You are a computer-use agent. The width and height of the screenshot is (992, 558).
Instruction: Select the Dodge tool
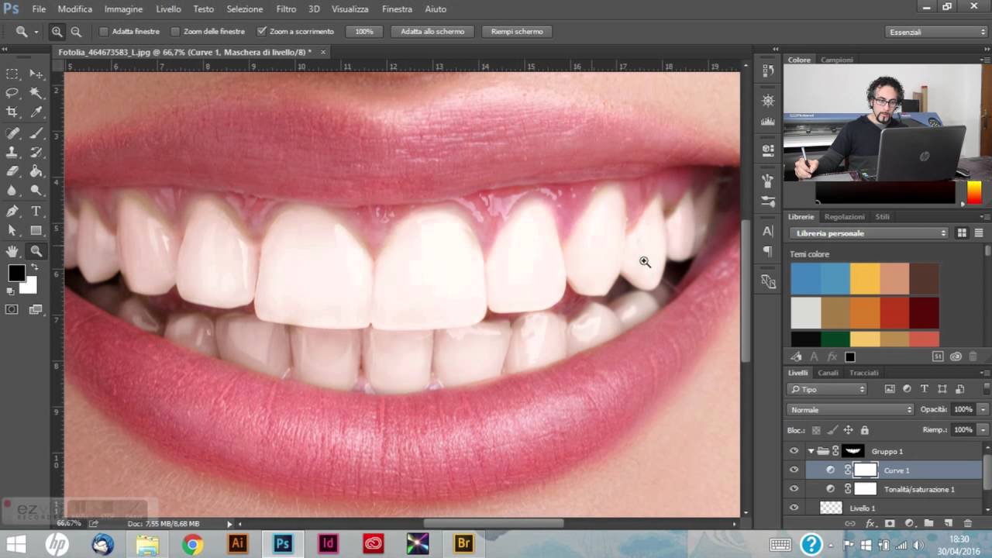(x=36, y=191)
